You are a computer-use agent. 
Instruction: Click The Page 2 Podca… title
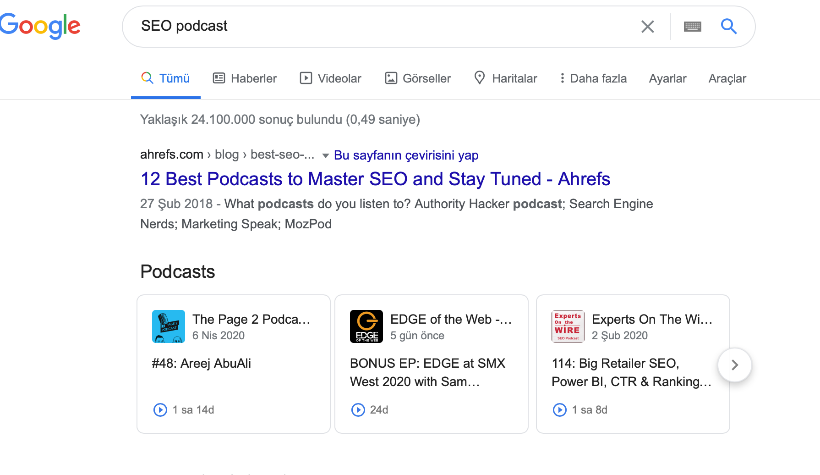[251, 319]
